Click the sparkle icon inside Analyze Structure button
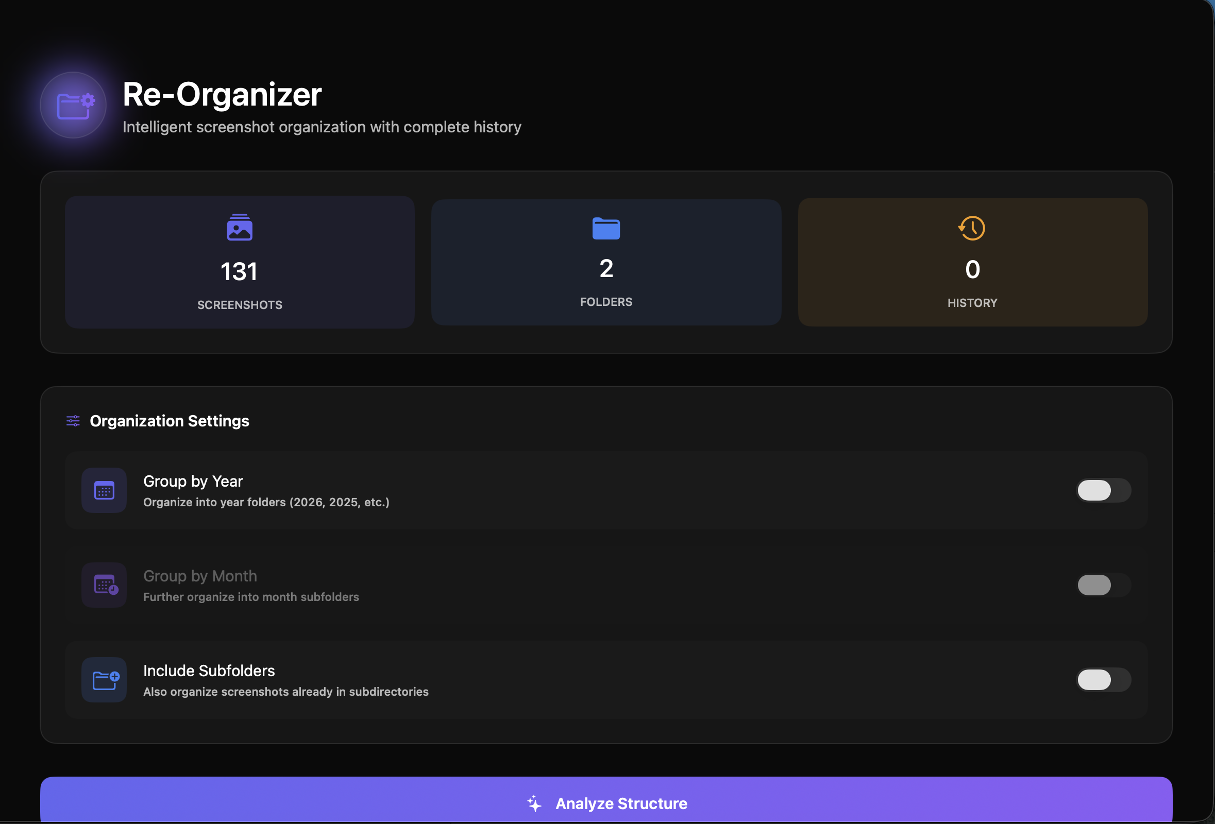The height and width of the screenshot is (824, 1215). (x=534, y=803)
